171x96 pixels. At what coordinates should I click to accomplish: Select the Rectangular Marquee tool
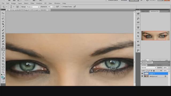pos(3,16)
